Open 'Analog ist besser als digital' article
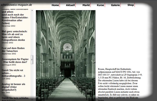 (x=13, y=87)
